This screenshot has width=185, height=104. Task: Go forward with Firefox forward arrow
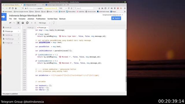click(x=6, y=8)
